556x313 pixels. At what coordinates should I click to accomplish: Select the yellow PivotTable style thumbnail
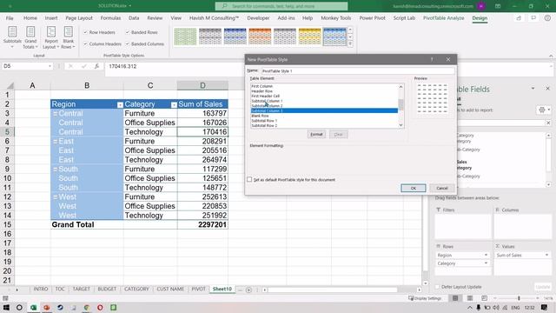[309, 37]
